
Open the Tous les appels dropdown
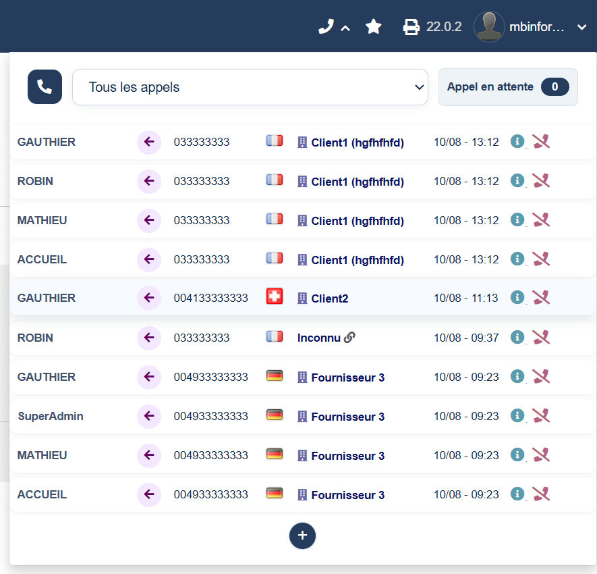250,87
